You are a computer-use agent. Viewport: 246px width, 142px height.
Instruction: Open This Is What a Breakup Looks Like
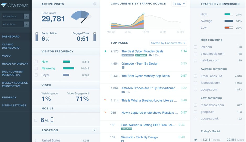pyautogui.click(x=149, y=101)
